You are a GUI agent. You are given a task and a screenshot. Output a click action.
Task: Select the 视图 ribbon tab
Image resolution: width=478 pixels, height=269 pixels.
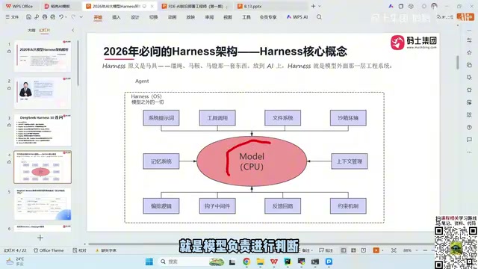pyautogui.click(x=228, y=17)
